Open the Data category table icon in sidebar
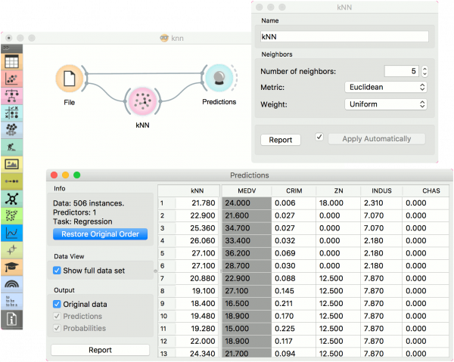Screen dimensions: 454x362 [x=12, y=62]
